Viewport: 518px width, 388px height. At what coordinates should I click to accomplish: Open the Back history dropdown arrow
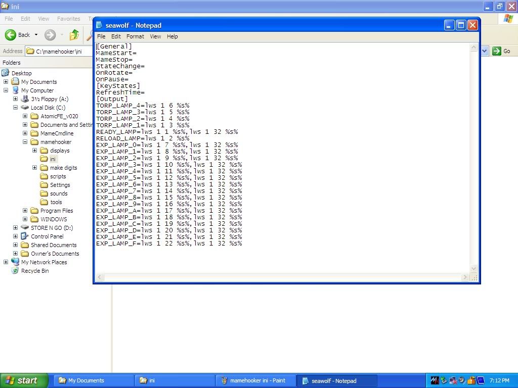pos(36,35)
